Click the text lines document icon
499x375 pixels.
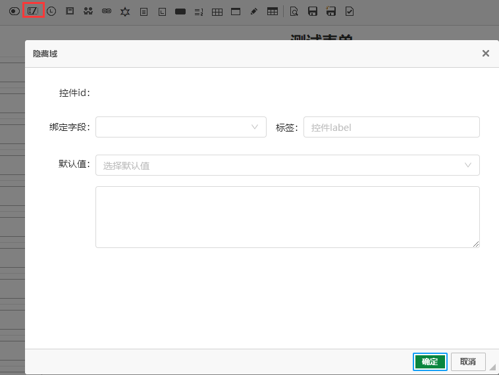144,12
